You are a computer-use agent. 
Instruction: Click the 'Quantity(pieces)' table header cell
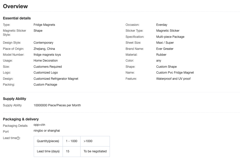click(x=48, y=141)
